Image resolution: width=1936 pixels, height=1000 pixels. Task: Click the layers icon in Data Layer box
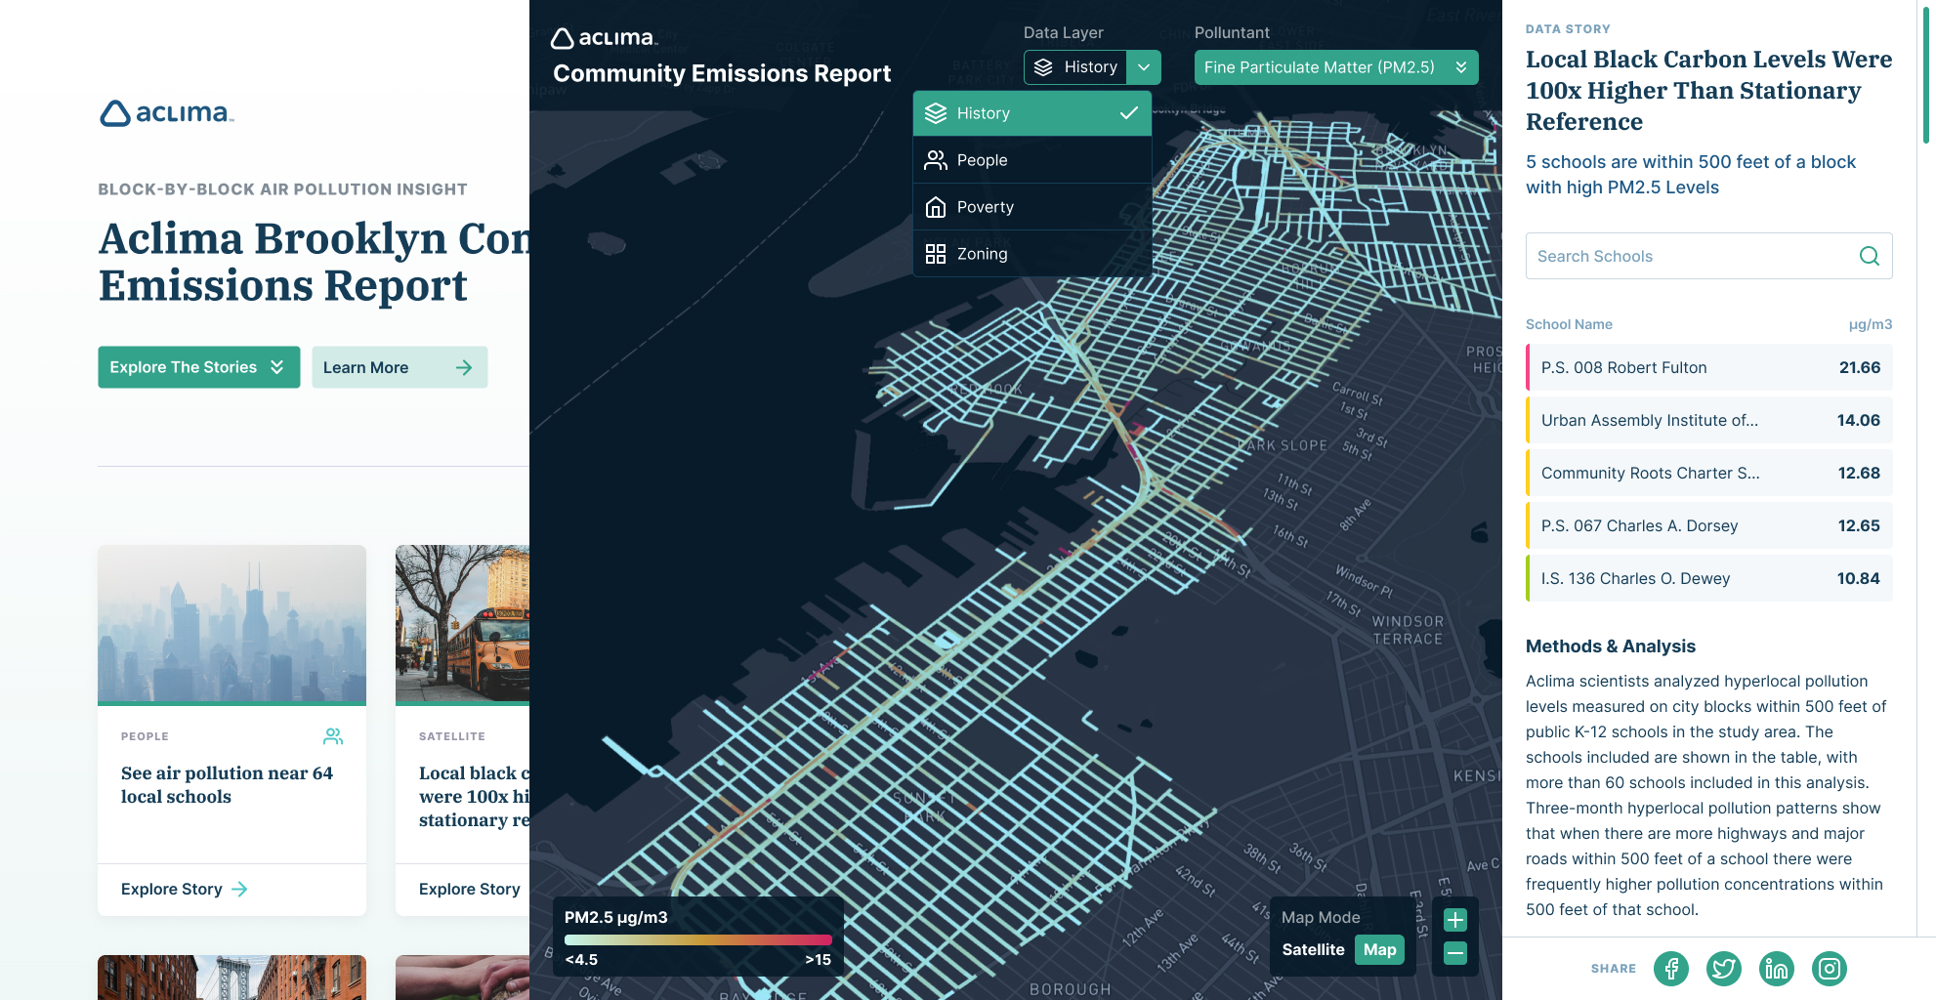(x=1043, y=67)
